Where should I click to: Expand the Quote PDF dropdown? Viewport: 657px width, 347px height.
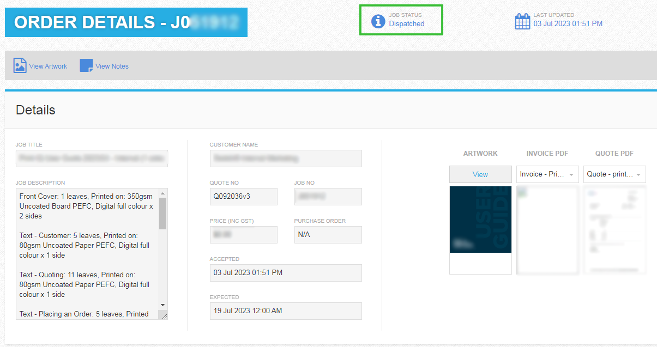coord(614,174)
